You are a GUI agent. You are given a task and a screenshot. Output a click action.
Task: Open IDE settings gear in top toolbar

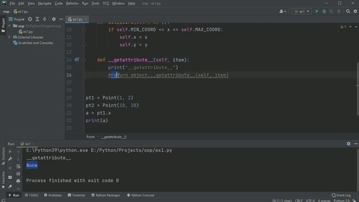tap(355, 11)
